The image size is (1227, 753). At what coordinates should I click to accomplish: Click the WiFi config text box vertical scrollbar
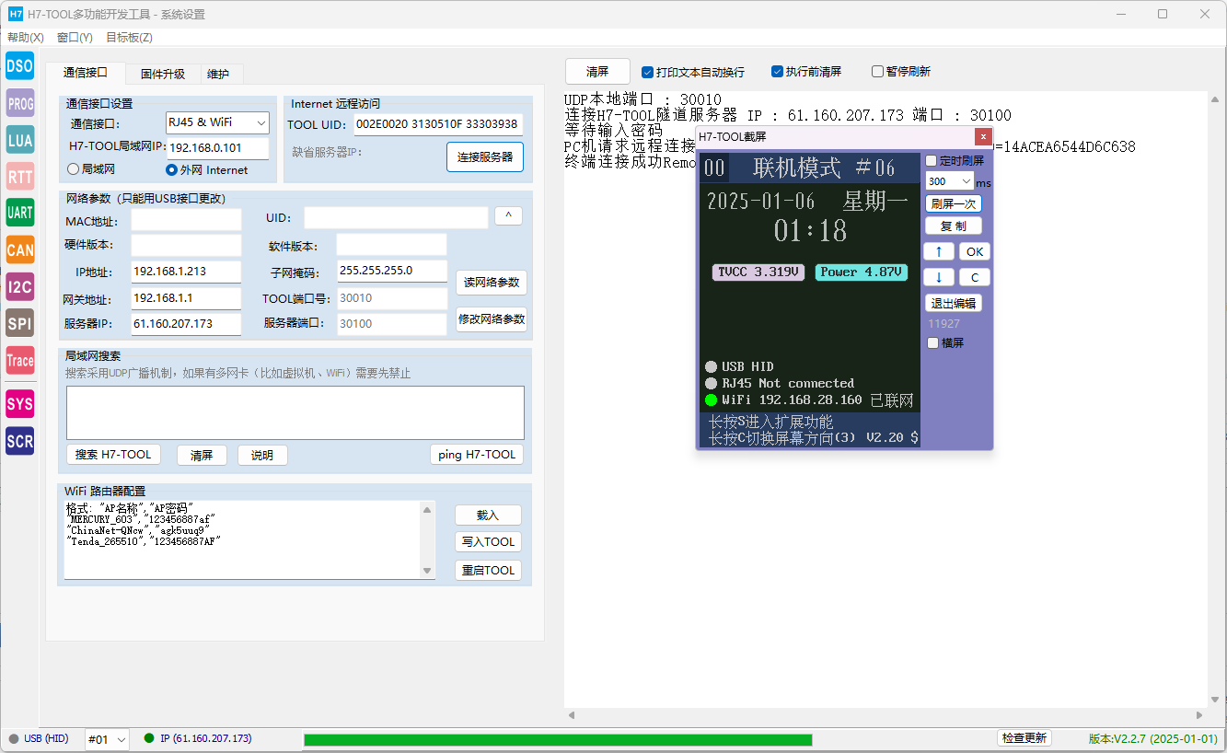(x=427, y=540)
